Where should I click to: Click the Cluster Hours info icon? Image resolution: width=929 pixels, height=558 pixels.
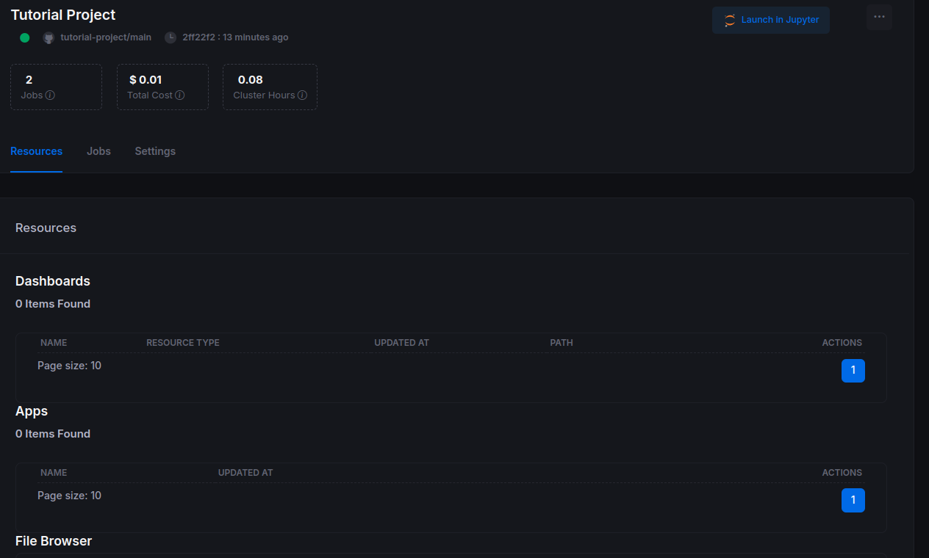302,95
